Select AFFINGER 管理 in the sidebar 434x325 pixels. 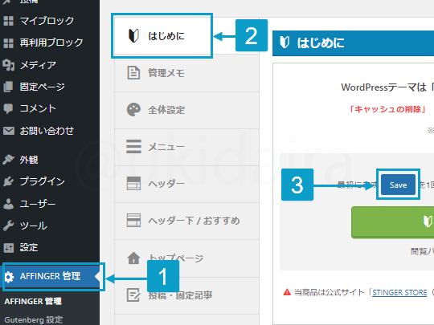point(50,276)
